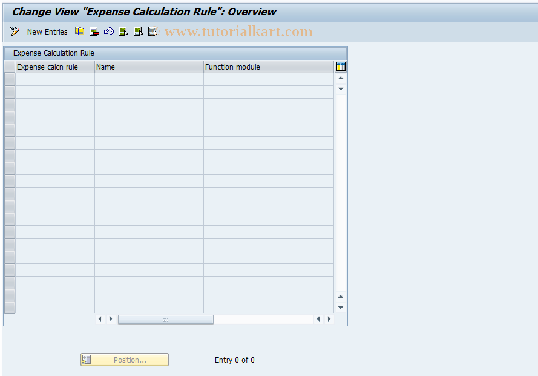The image size is (538, 376).
Task: Click the select-all corner cell of the table
Action: 10,67
